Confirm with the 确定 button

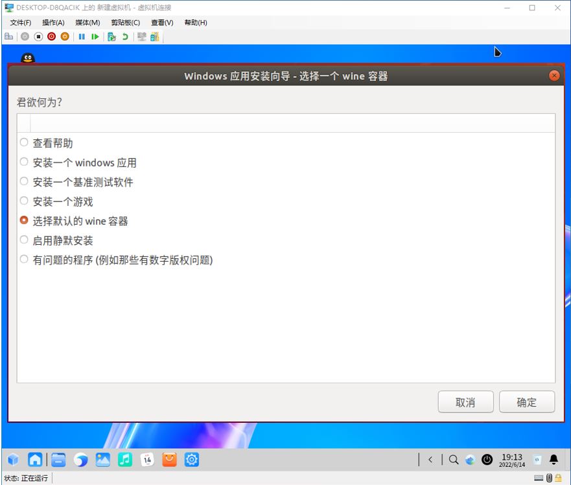pyautogui.click(x=527, y=402)
